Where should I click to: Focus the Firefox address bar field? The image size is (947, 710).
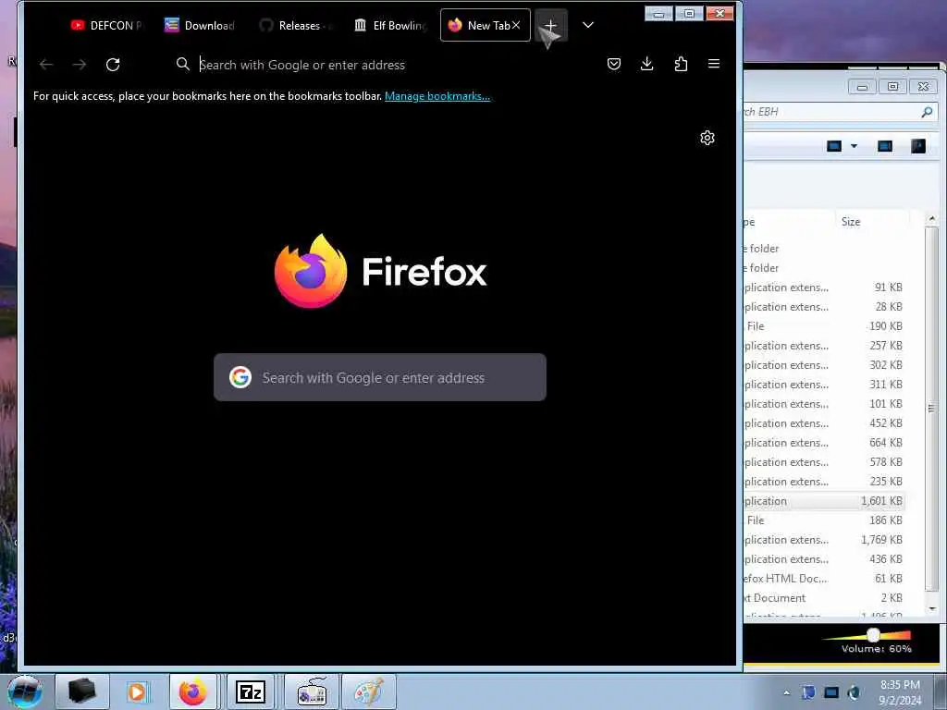click(380, 65)
